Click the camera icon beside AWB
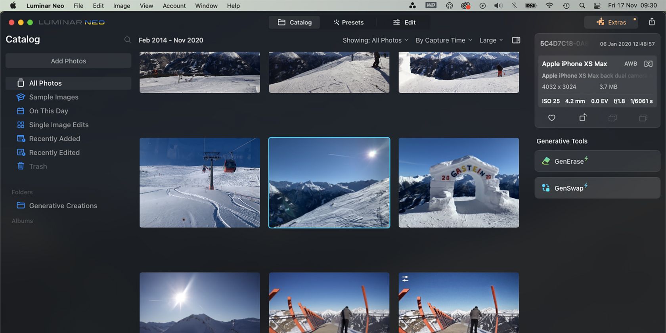 pyautogui.click(x=648, y=64)
